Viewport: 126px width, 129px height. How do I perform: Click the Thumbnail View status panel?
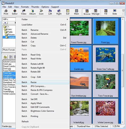point(83,126)
